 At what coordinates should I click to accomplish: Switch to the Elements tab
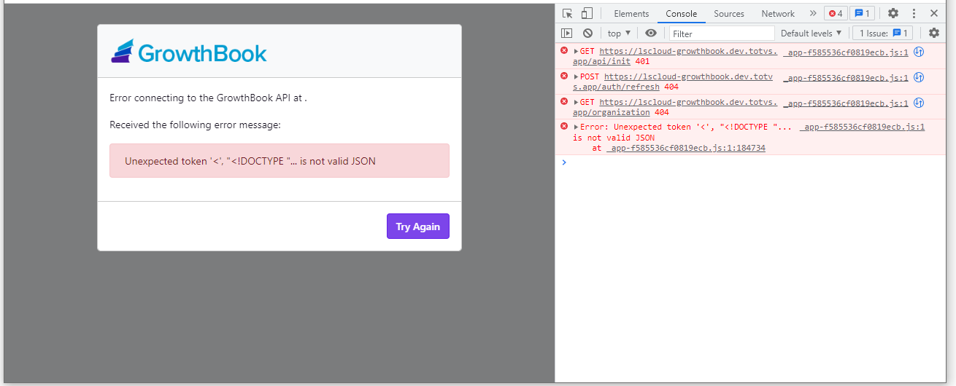631,13
